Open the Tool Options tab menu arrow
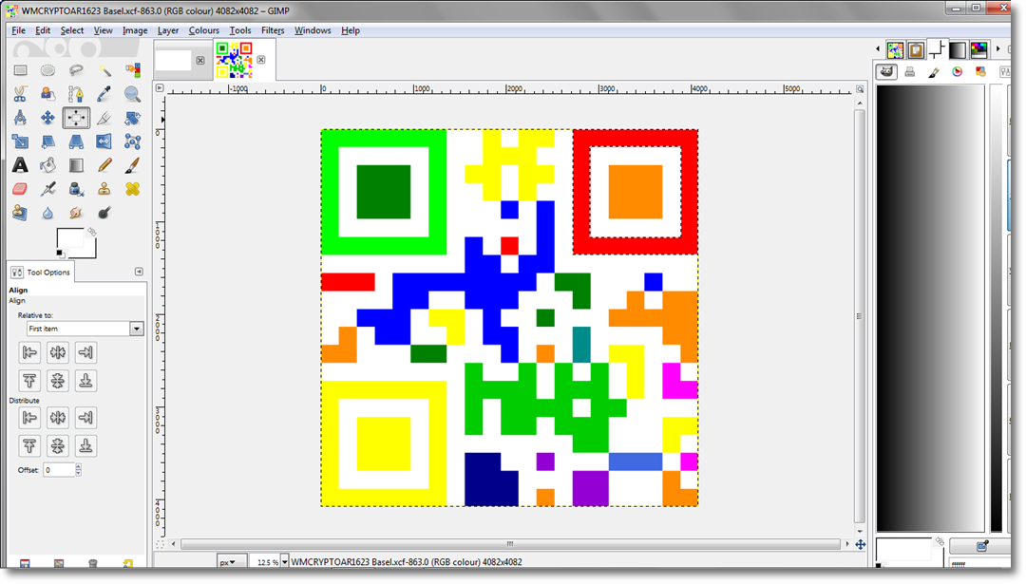The width and height of the screenshot is (1026, 584). click(139, 272)
